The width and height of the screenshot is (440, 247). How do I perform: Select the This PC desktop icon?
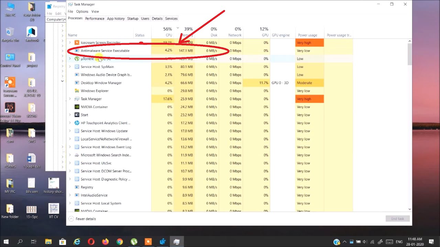[10, 10]
